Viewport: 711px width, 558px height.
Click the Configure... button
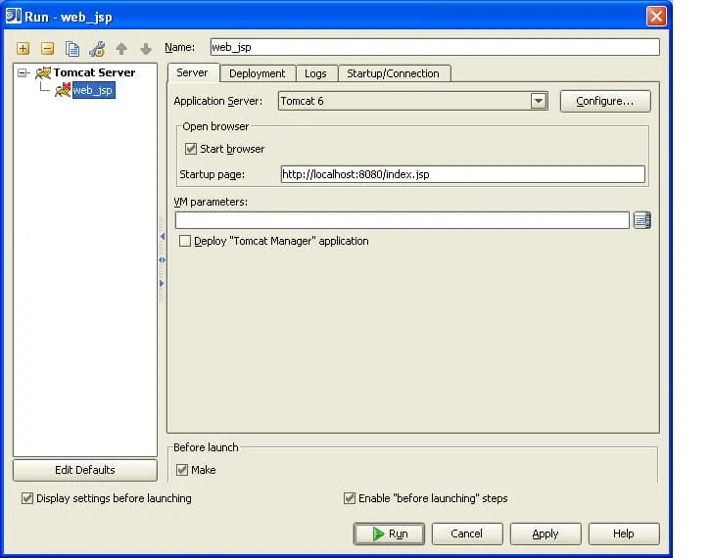point(604,101)
